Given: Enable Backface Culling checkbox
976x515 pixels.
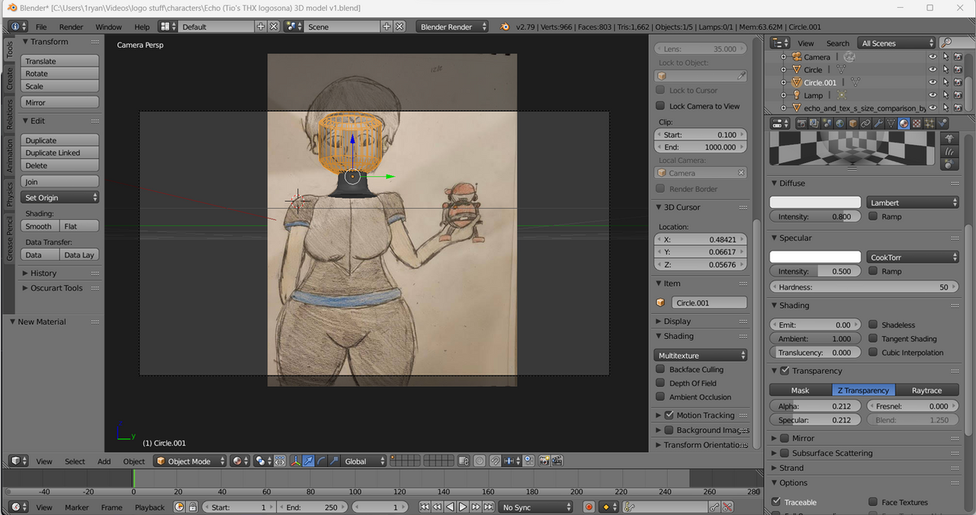Looking at the screenshot, I should pos(660,369).
